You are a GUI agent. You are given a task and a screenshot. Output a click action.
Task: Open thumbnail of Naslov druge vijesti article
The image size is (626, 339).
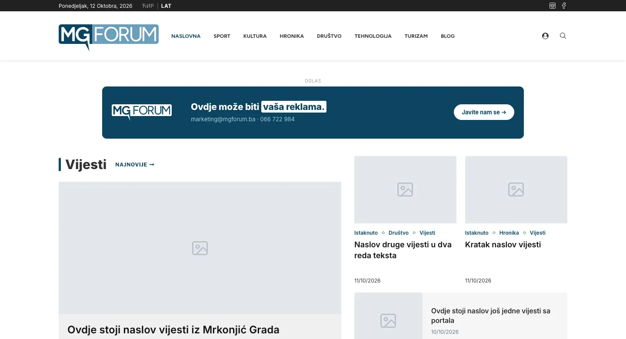pos(405,189)
